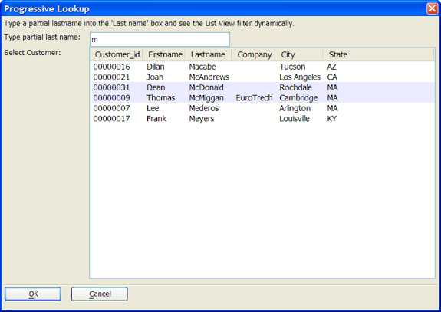
Task: Dismiss dialog with the Cancel button
Action: point(100,294)
